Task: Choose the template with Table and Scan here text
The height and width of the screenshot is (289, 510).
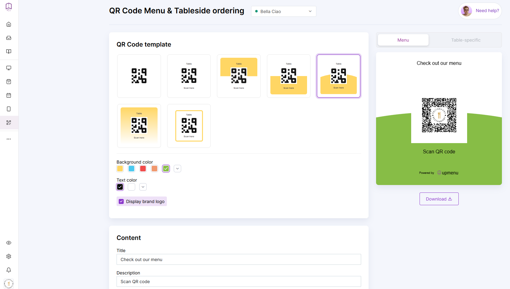Action: [189, 76]
